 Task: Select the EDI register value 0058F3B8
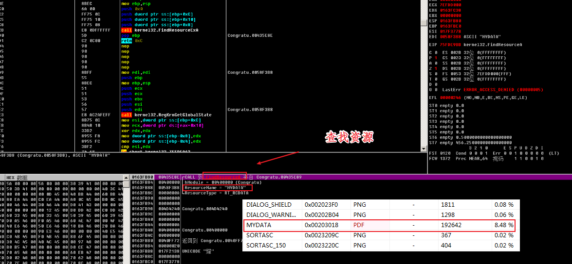click(450, 37)
